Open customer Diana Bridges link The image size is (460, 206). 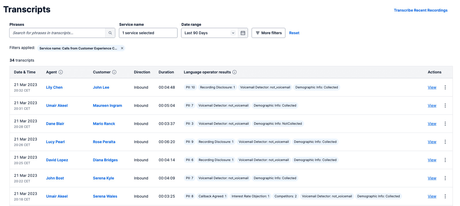coord(105,160)
